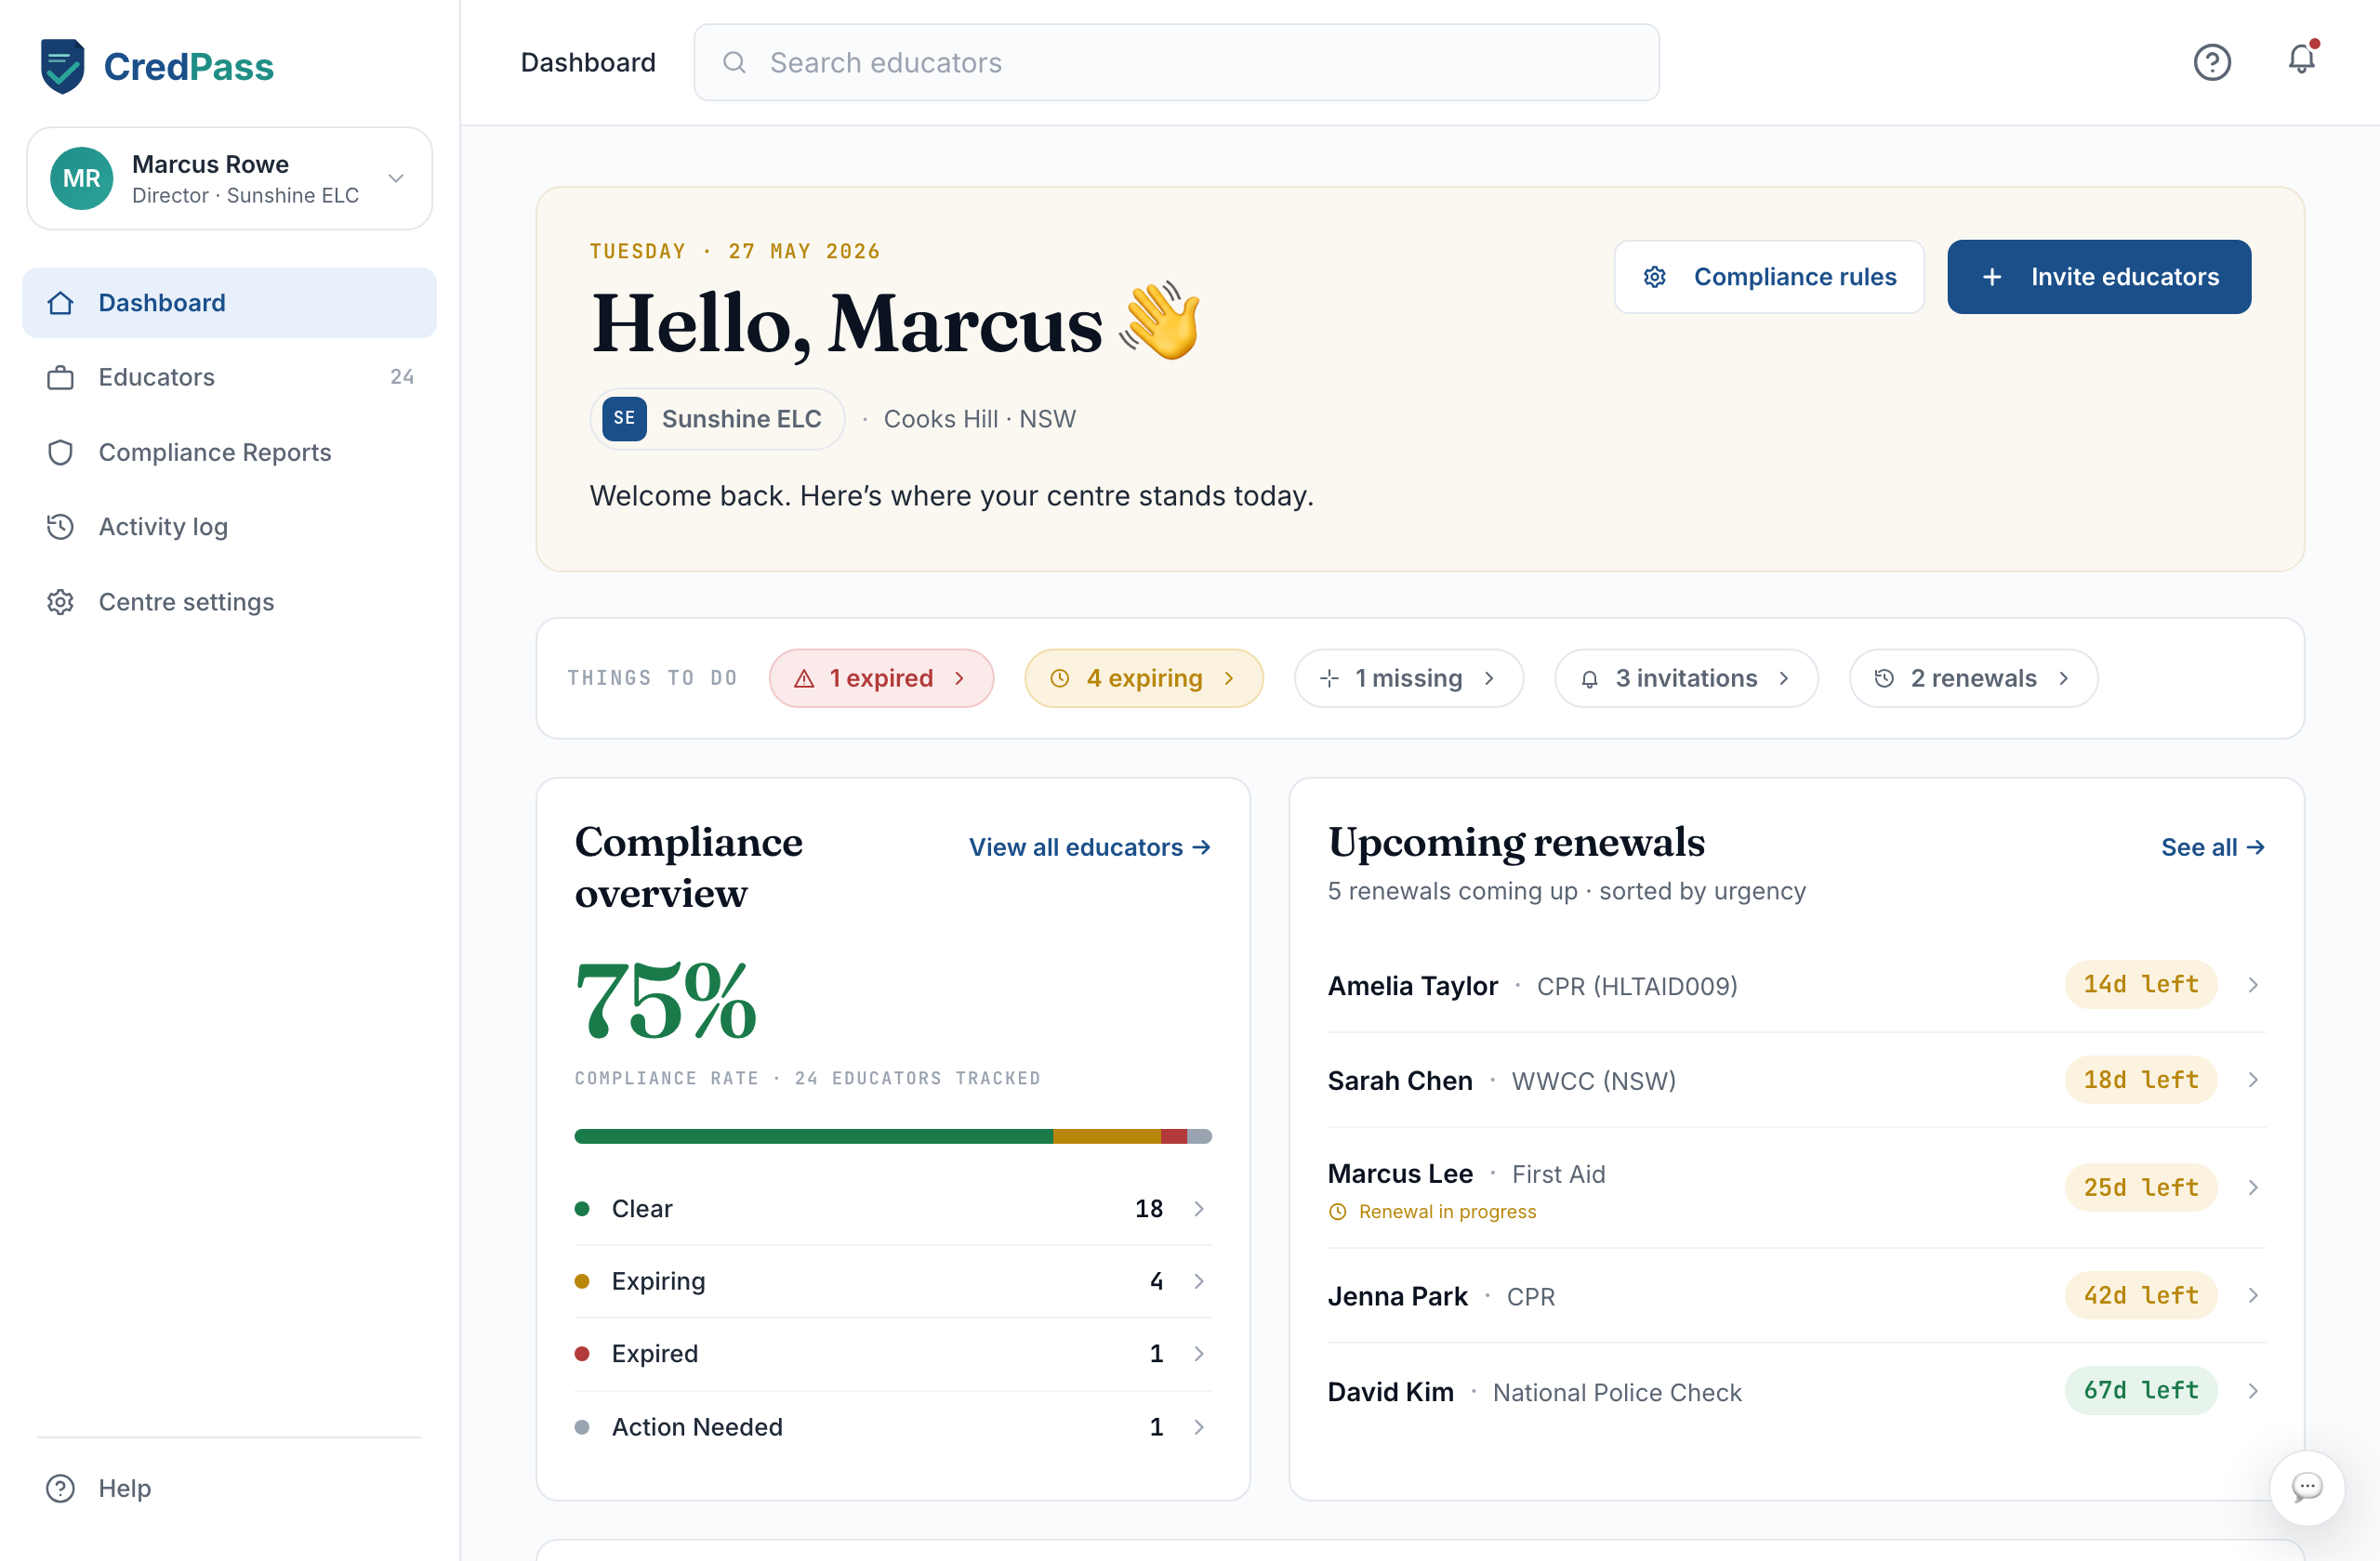Click the Educators briefcase icon in the sidebar
This screenshot has width=2380, height=1561.
click(x=60, y=376)
